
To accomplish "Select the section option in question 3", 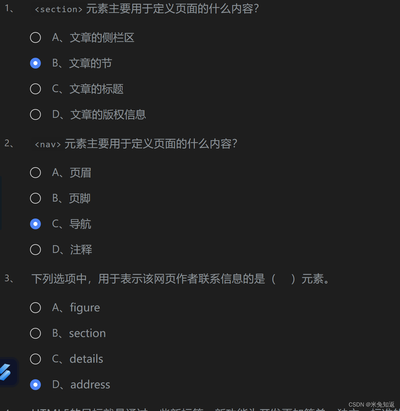I will [x=35, y=333].
